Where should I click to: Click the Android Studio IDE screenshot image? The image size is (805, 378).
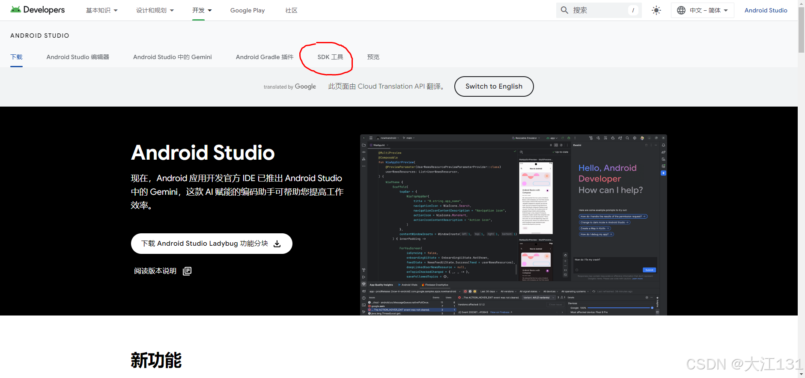pos(513,225)
